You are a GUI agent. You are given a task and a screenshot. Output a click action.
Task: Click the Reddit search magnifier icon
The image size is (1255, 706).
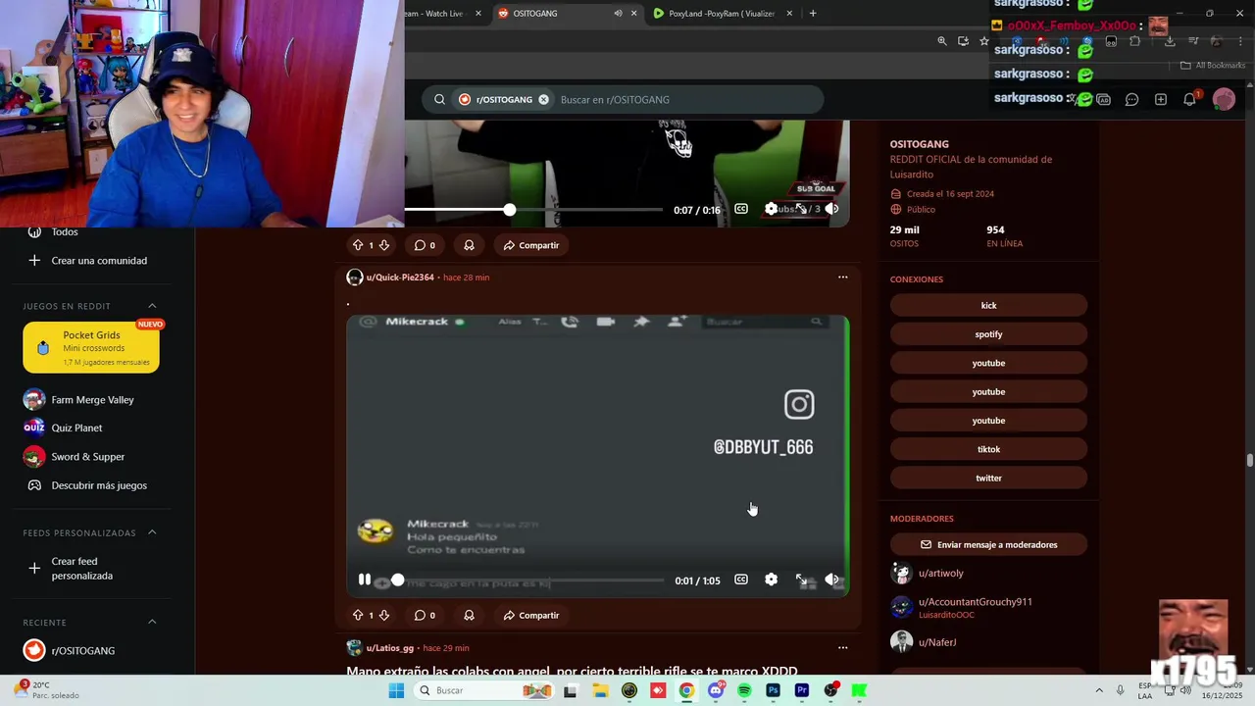[x=439, y=99]
